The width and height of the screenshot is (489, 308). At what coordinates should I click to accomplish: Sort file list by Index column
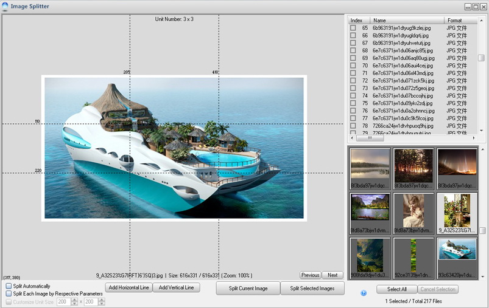pos(359,20)
